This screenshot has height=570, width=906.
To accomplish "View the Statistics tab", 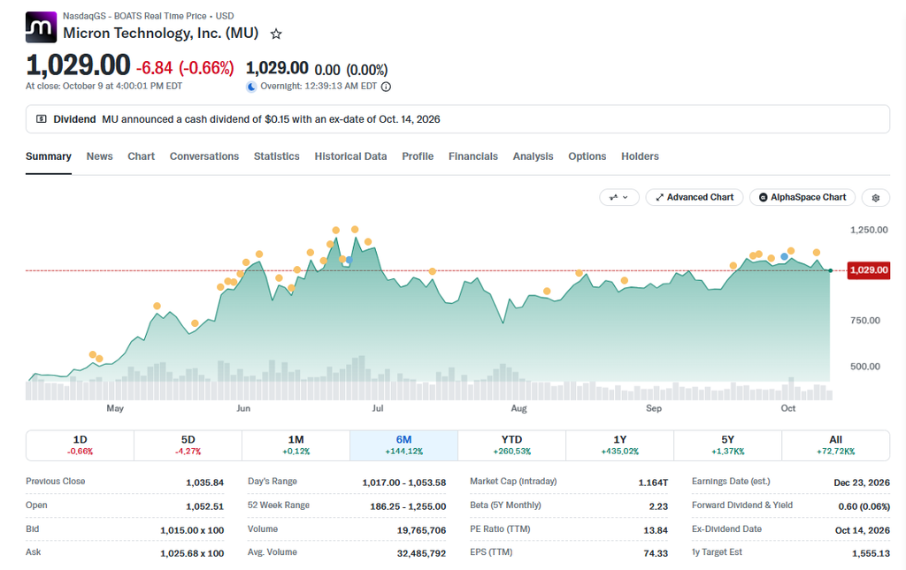I will pyautogui.click(x=277, y=156).
